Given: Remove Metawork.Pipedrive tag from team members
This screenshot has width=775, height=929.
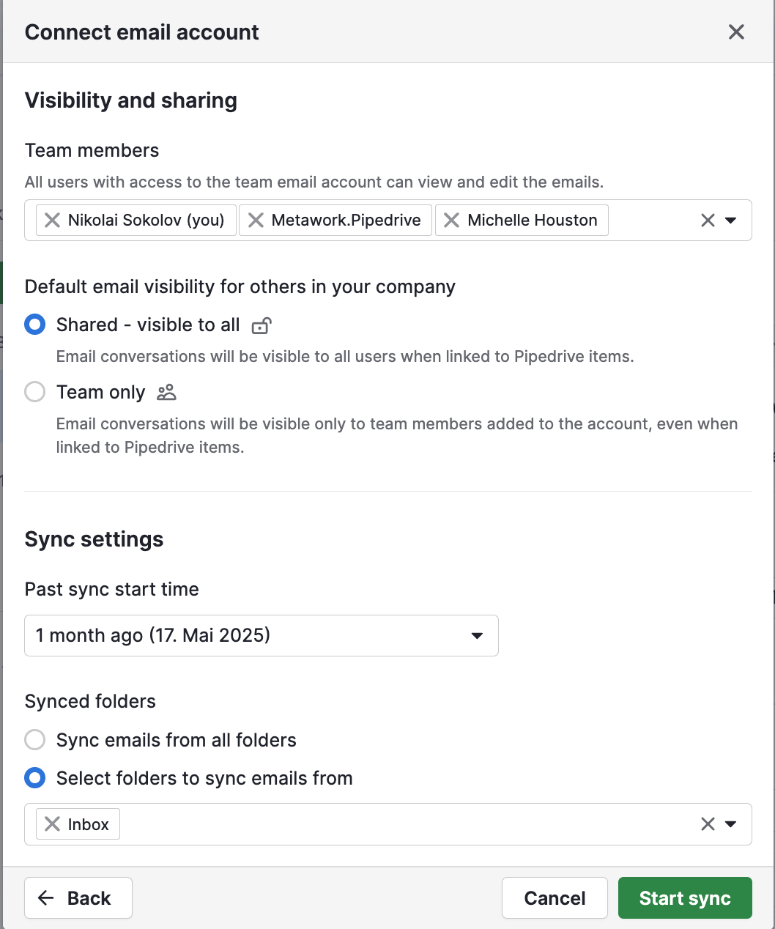Looking at the screenshot, I should 256,221.
